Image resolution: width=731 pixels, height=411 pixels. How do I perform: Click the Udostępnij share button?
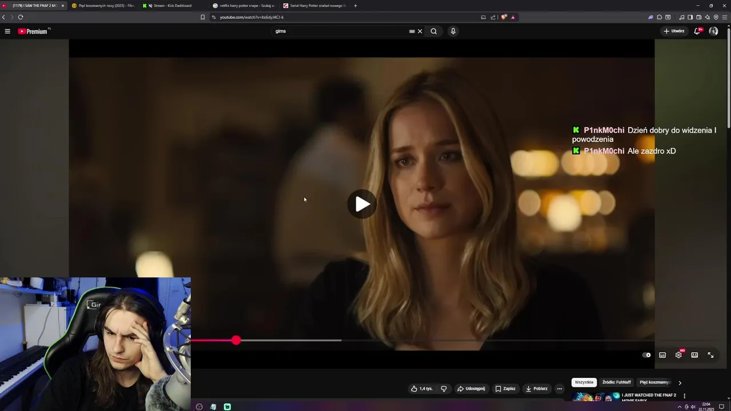point(471,389)
